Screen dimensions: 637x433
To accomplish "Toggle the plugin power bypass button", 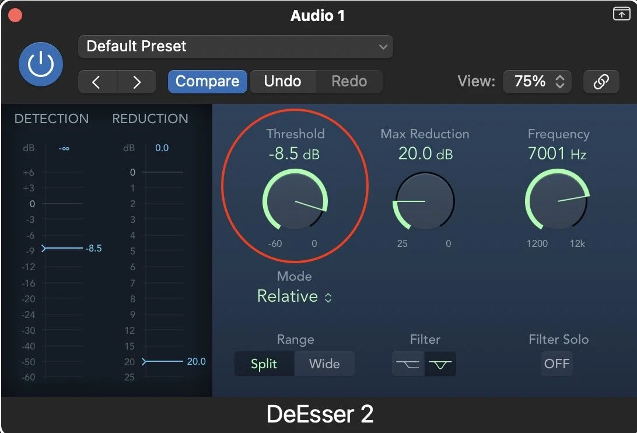I will point(41,64).
